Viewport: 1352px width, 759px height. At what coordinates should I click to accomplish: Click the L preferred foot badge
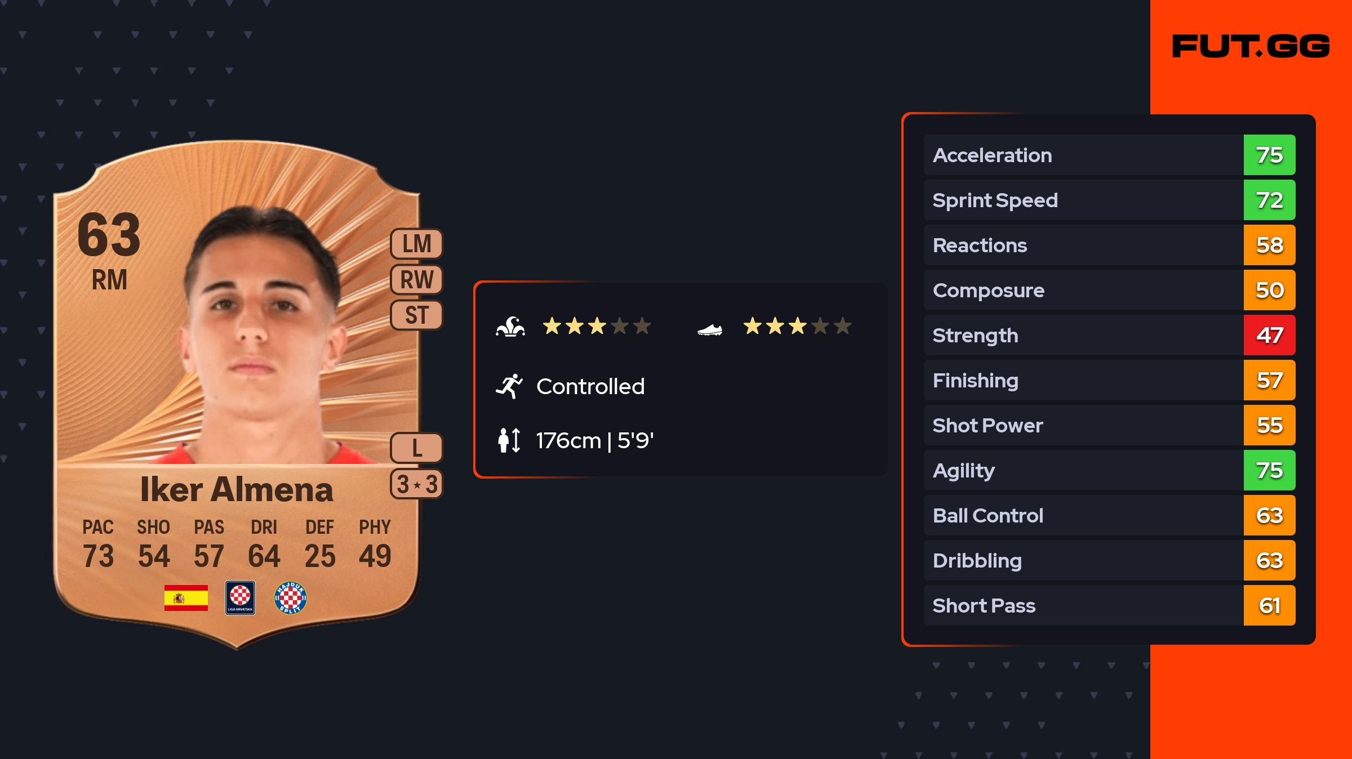417,448
